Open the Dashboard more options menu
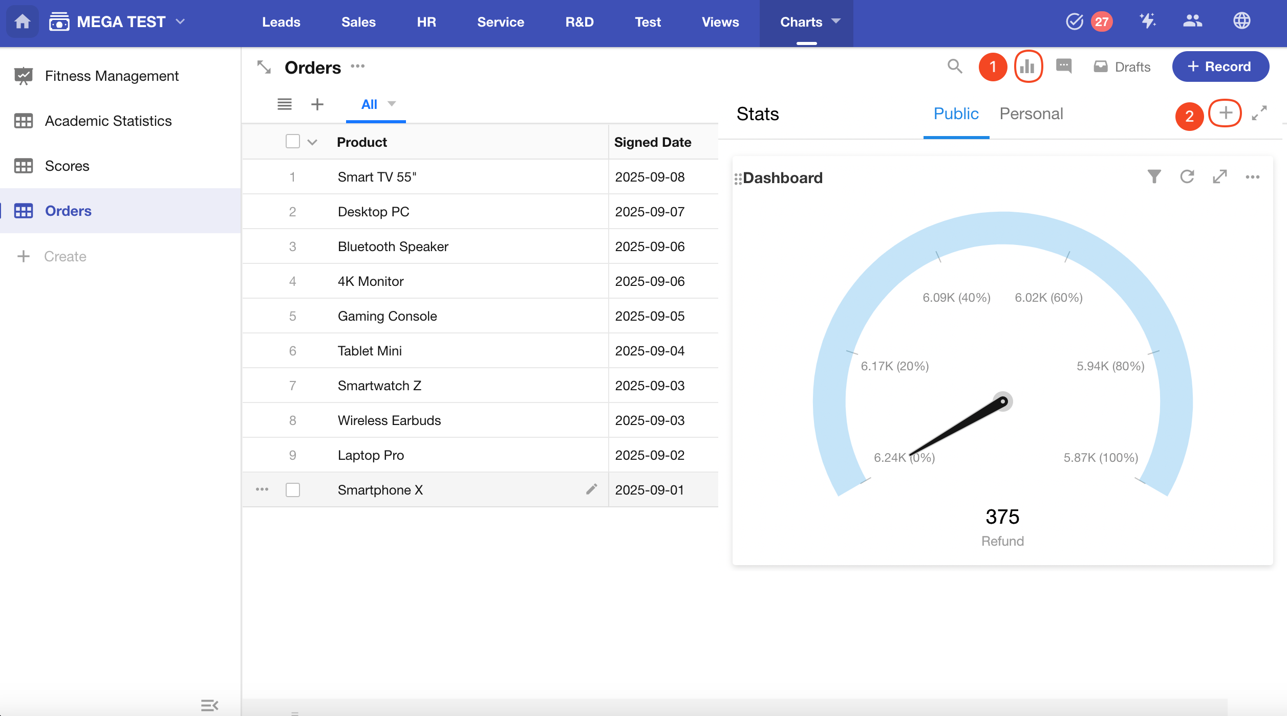This screenshot has width=1287, height=716. pos(1252,177)
